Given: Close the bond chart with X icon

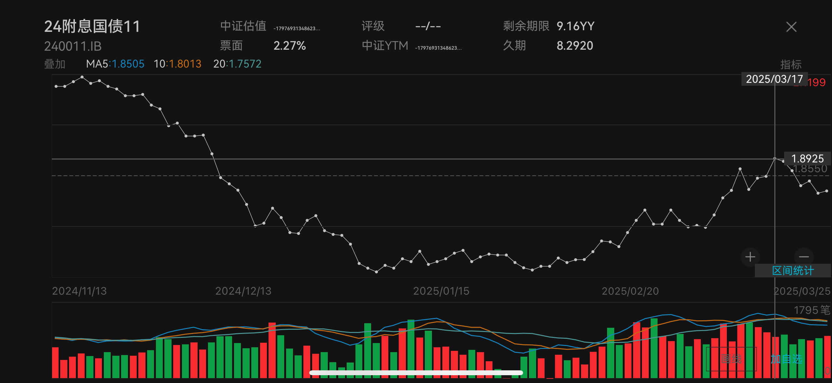Looking at the screenshot, I should [791, 27].
